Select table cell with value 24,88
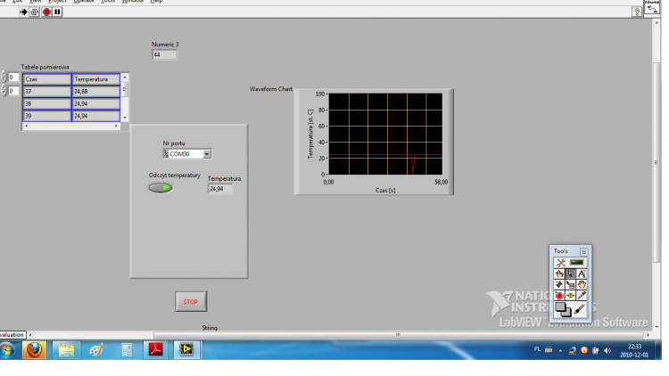This screenshot has height=376, width=669. point(96,92)
